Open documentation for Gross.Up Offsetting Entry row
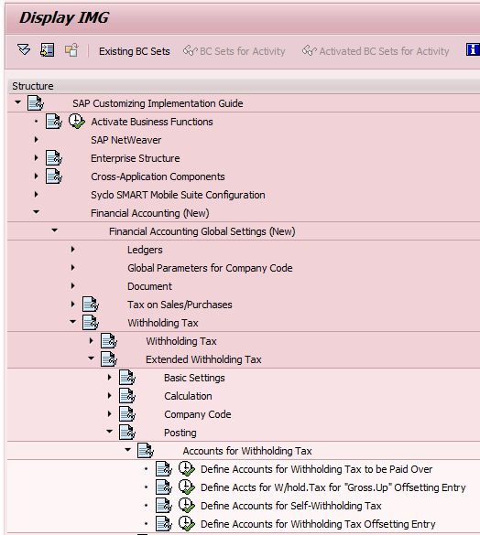480x535 pixels. tap(164, 487)
